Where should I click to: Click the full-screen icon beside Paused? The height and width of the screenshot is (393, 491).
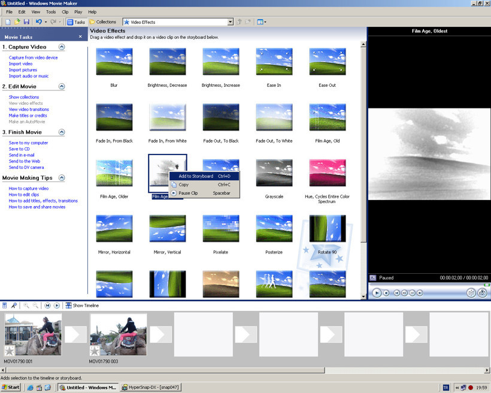tap(372, 277)
